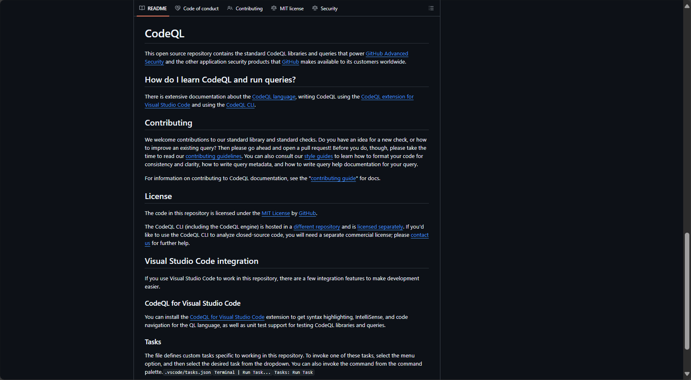Open CodeQL extension for Visual Studio Code link
This screenshot has height=380, width=691.
pos(387,97)
